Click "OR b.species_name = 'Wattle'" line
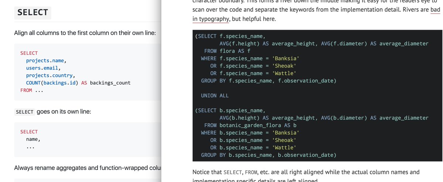The width and height of the screenshot is (443, 182). tap(253, 147)
